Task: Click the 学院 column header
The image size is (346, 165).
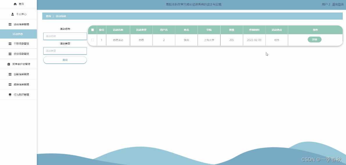Action: pyautogui.click(x=209, y=30)
